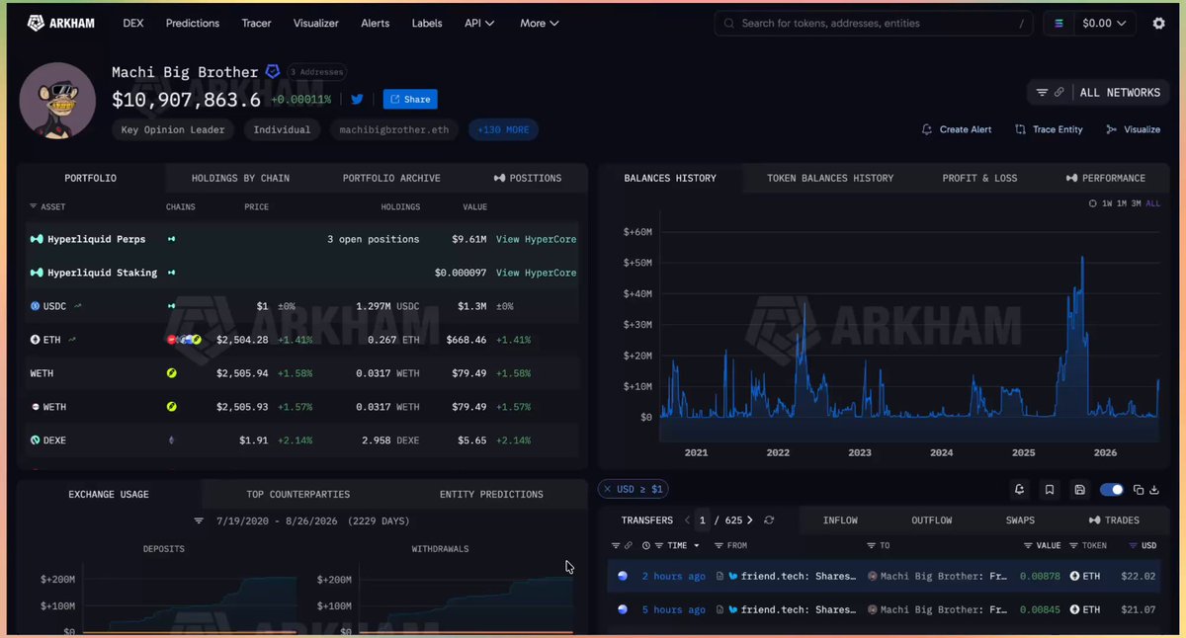Switch to the Profit & Loss tab
The image size is (1186, 638).
(979, 178)
